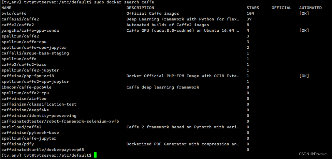Click the NAME column header
This screenshot has width=332, height=159.
[x=6, y=8]
